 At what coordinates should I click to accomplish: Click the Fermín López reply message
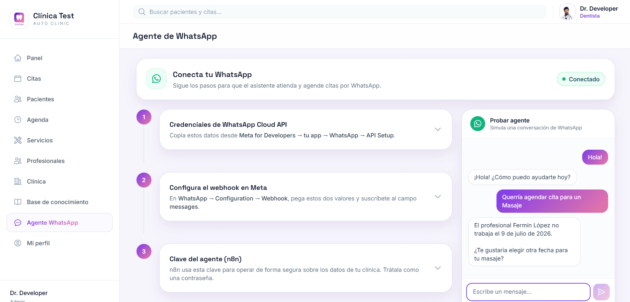pos(524,242)
